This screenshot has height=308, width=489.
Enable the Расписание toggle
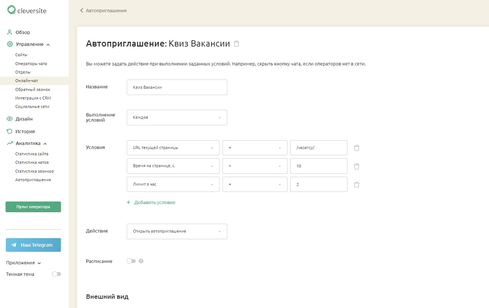131,261
